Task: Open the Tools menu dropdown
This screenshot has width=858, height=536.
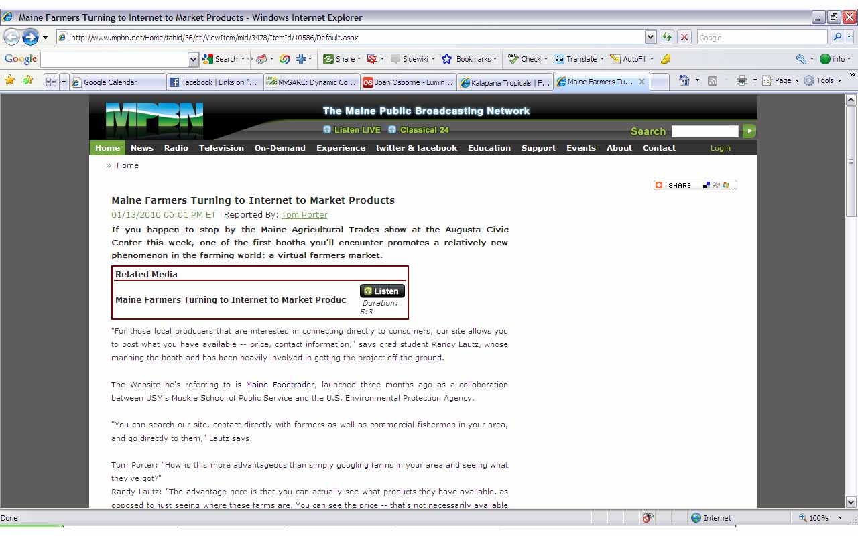Action: point(823,80)
